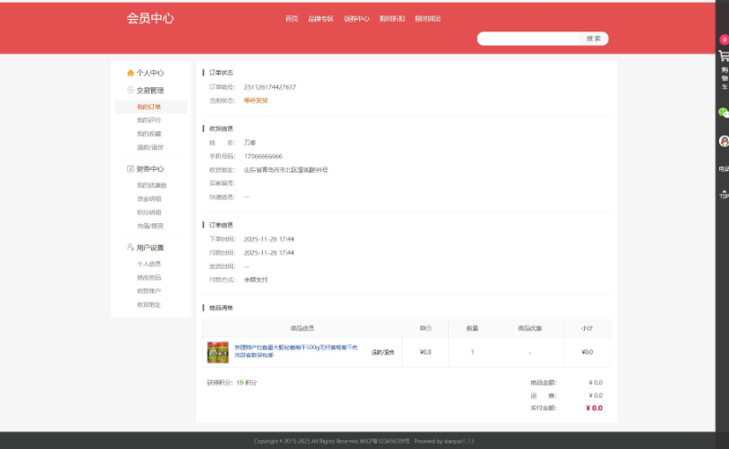
Task: Click the footer copyright text
Action: coord(364,441)
